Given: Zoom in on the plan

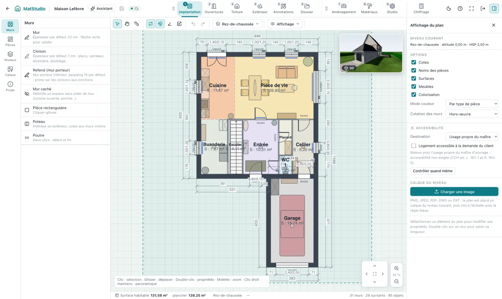Looking at the screenshot, I should [x=397, y=268].
